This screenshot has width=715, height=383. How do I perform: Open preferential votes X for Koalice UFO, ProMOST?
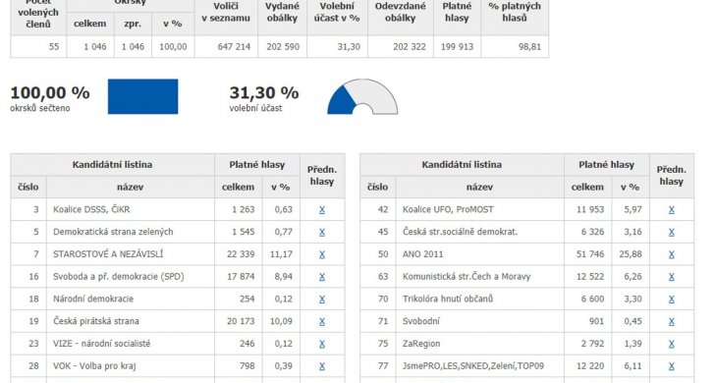pos(671,210)
